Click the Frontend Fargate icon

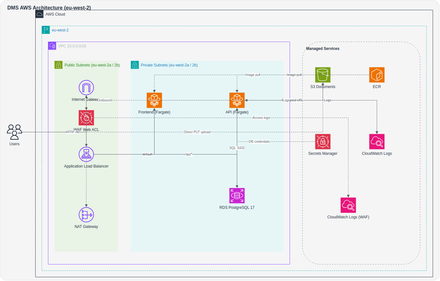[154, 100]
